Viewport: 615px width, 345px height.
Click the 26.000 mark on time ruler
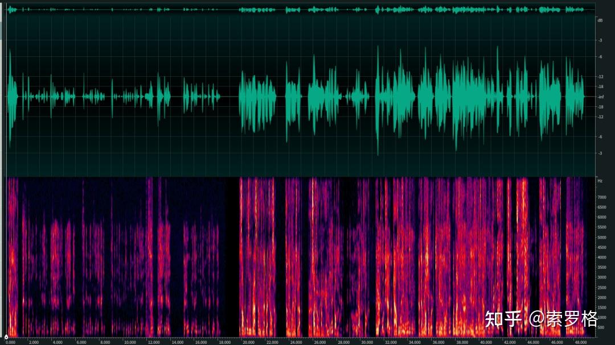319,342
